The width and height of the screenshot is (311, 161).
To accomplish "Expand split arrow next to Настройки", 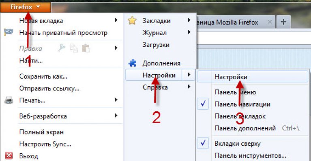I will (189, 75).
